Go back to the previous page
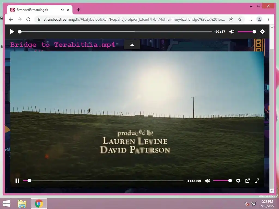279x209 pixels. 11,19
